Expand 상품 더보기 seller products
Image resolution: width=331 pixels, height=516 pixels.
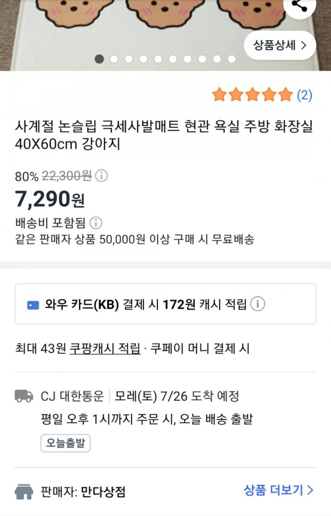(278, 491)
